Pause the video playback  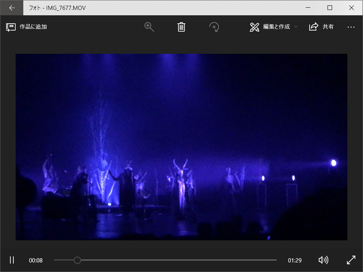[x=12, y=260]
